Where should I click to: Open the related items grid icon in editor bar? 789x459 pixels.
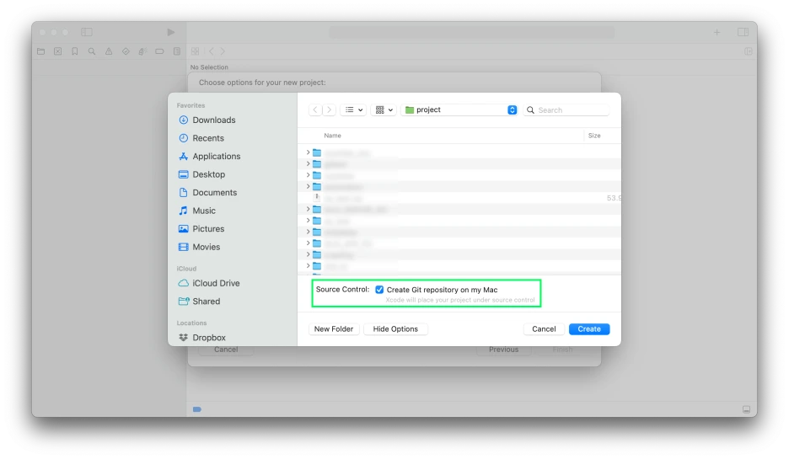pyautogui.click(x=196, y=51)
